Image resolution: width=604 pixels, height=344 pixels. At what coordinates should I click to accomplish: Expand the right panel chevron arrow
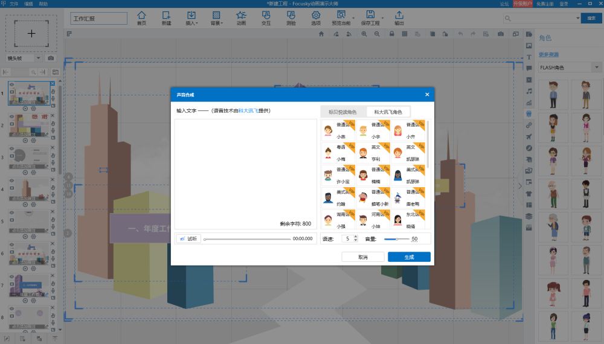[519, 186]
